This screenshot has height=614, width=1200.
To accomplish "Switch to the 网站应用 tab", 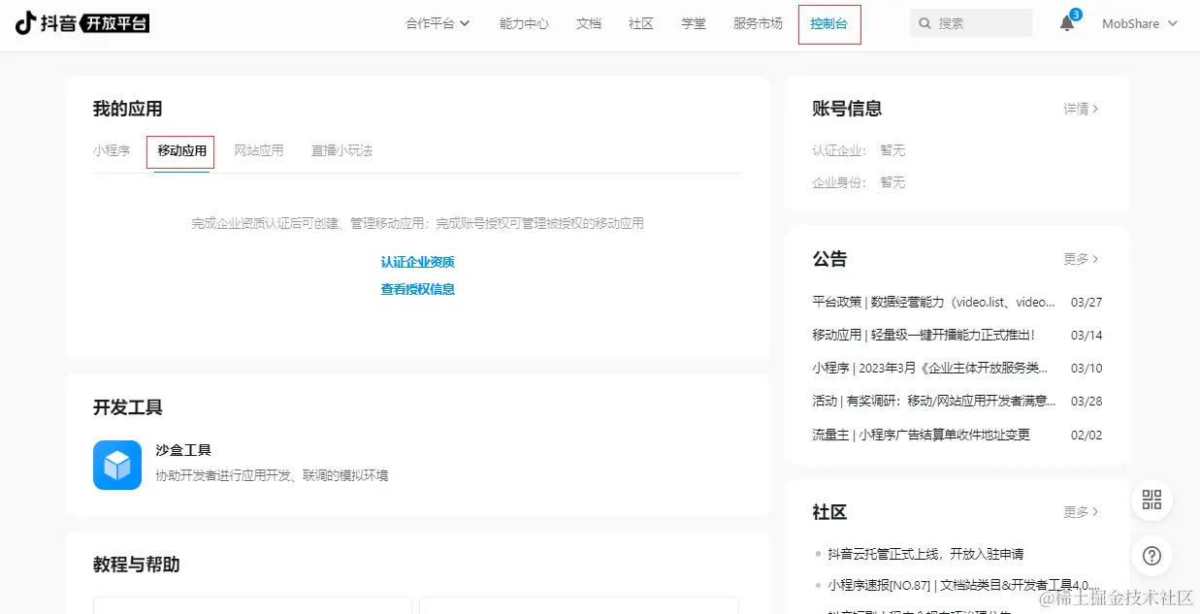I will click(259, 150).
